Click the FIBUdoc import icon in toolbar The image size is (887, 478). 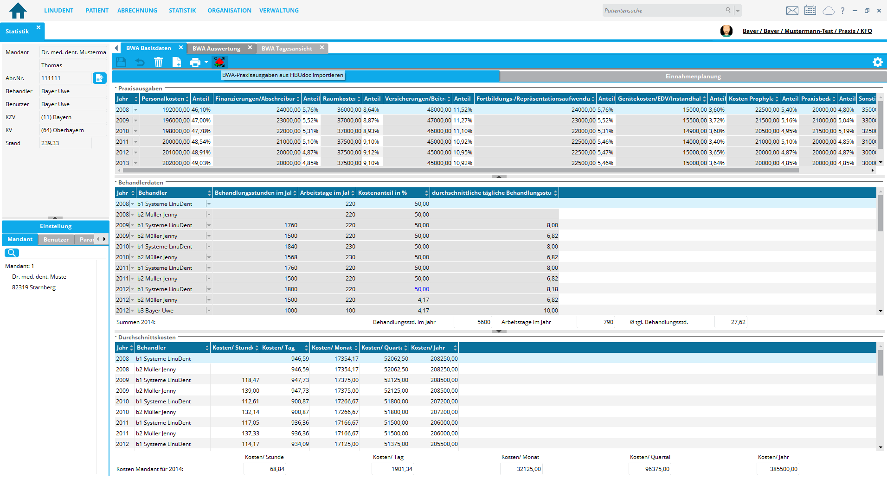tap(219, 62)
